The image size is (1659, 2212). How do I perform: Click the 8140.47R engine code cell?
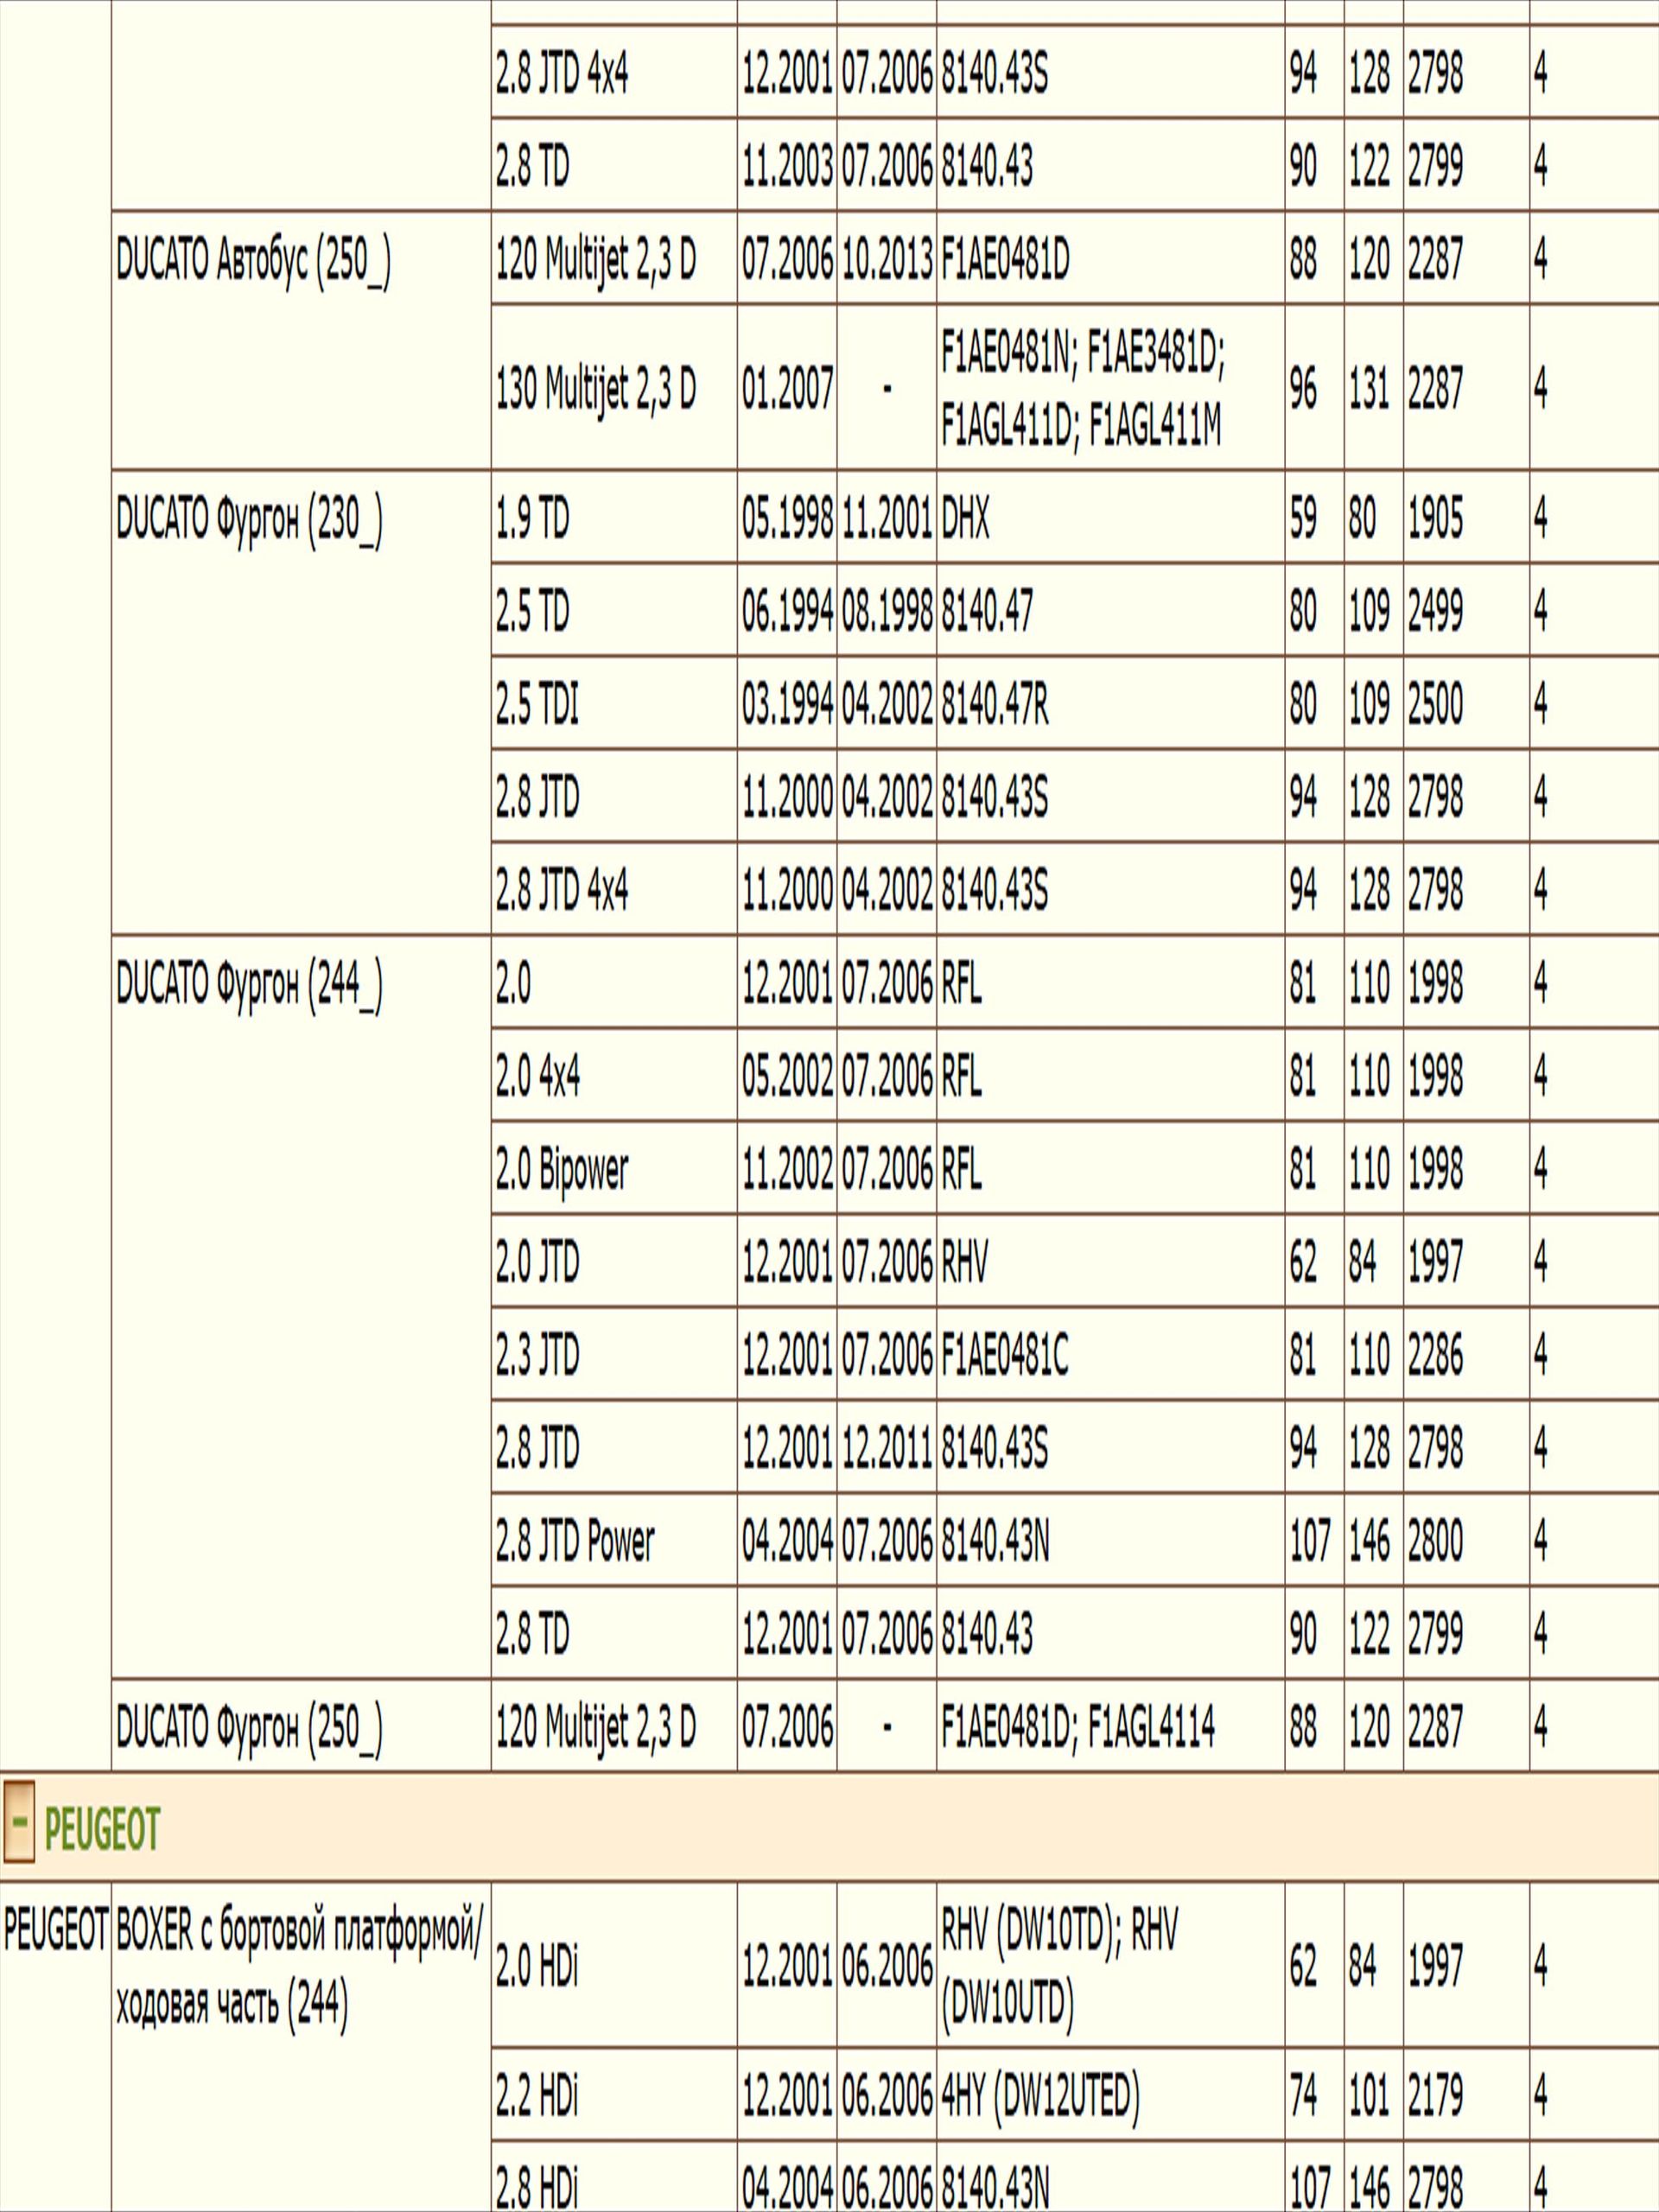point(1110,703)
